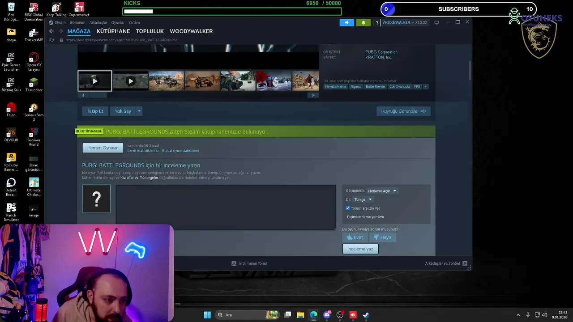This screenshot has height=322, width=573.
Task: Click the Steam page vertical scrollbar
Action: [x=470, y=70]
